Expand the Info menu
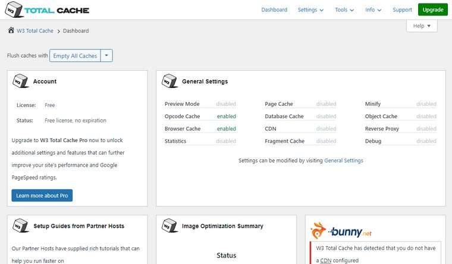 click(373, 10)
